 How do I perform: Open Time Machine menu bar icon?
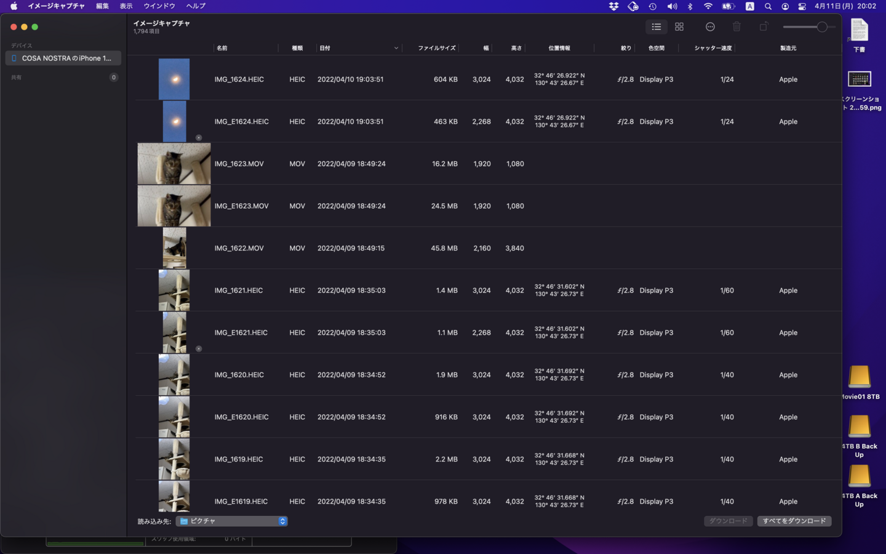(653, 6)
